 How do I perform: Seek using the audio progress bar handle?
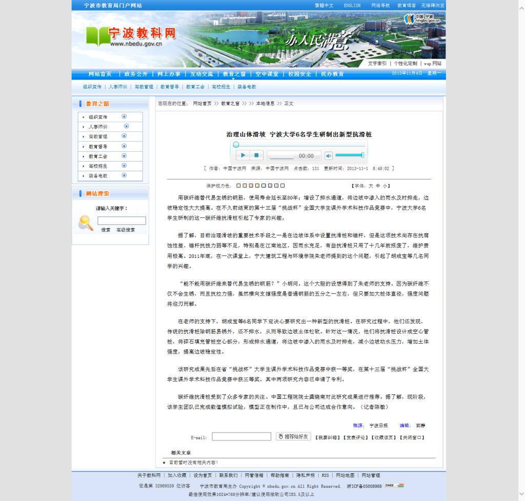(236, 145)
